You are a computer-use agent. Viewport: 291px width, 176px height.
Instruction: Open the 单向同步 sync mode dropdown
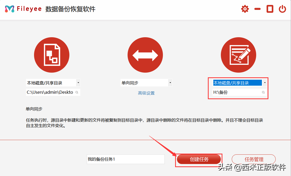pos(170,83)
